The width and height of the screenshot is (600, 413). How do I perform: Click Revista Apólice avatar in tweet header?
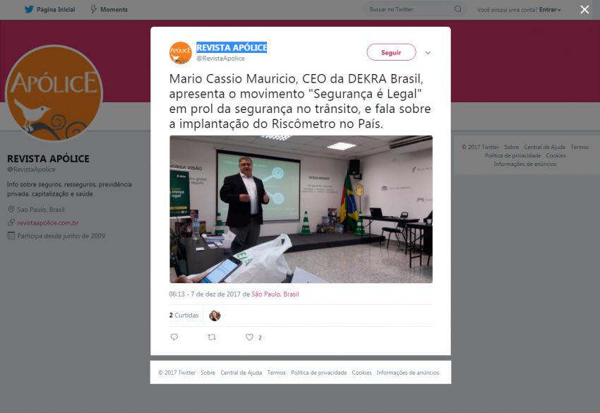coord(180,53)
